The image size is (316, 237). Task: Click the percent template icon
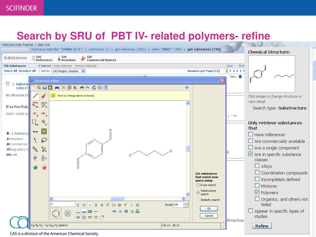68,214
